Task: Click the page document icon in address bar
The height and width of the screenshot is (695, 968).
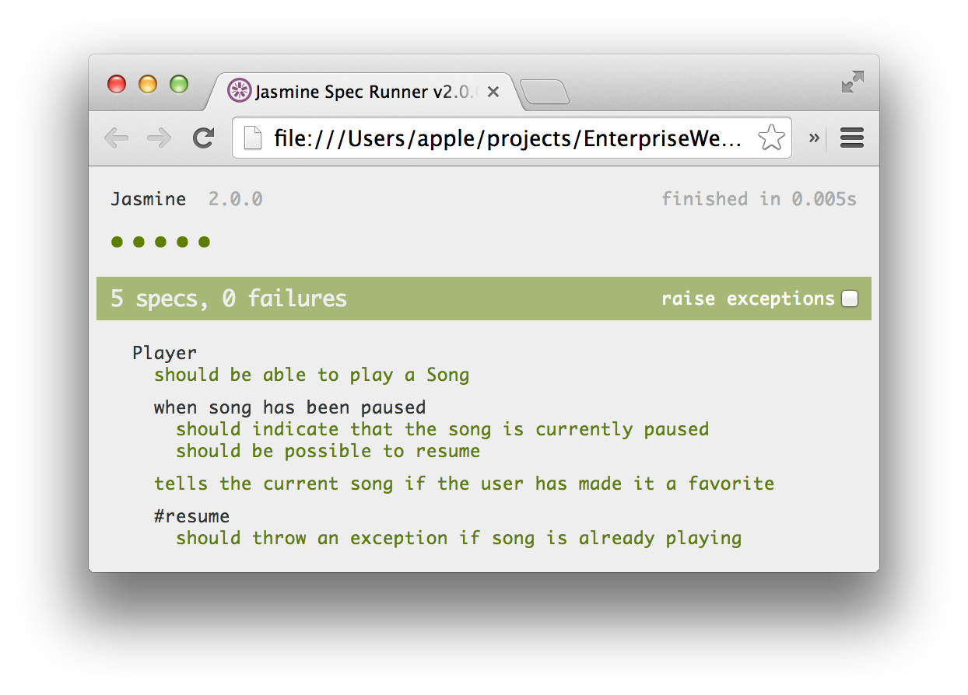Action: (252, 138)
